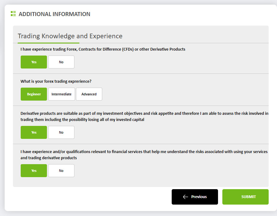Click the 'What is your forex trading' question text
Image resolution: width=277 pixels, height=216 pixels.
coord(56,81)
